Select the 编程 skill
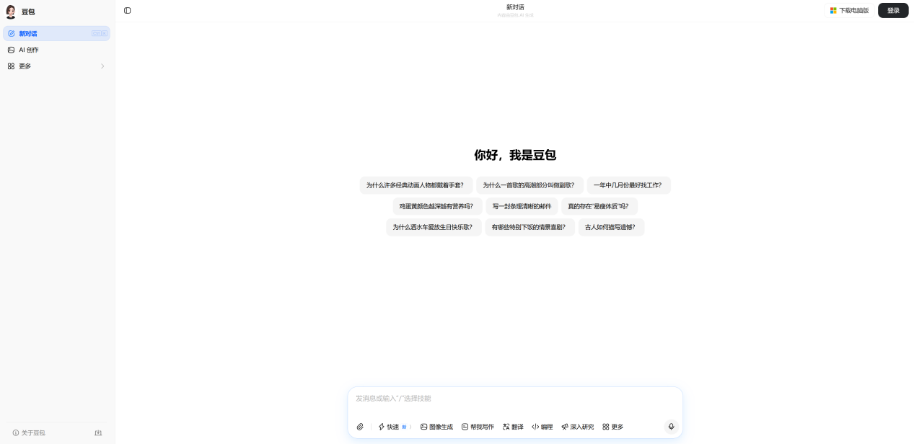The width and height of the screenshot is (914, 444). click(x=542, y=427)
